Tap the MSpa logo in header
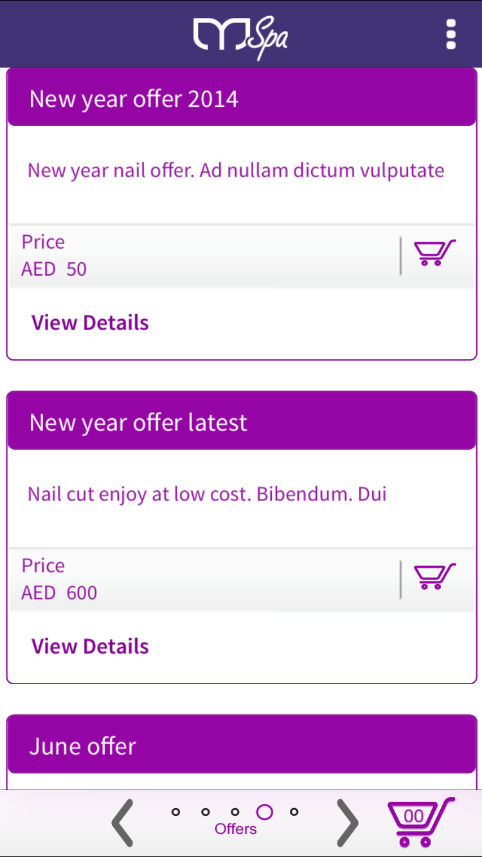 coord(240,35)
